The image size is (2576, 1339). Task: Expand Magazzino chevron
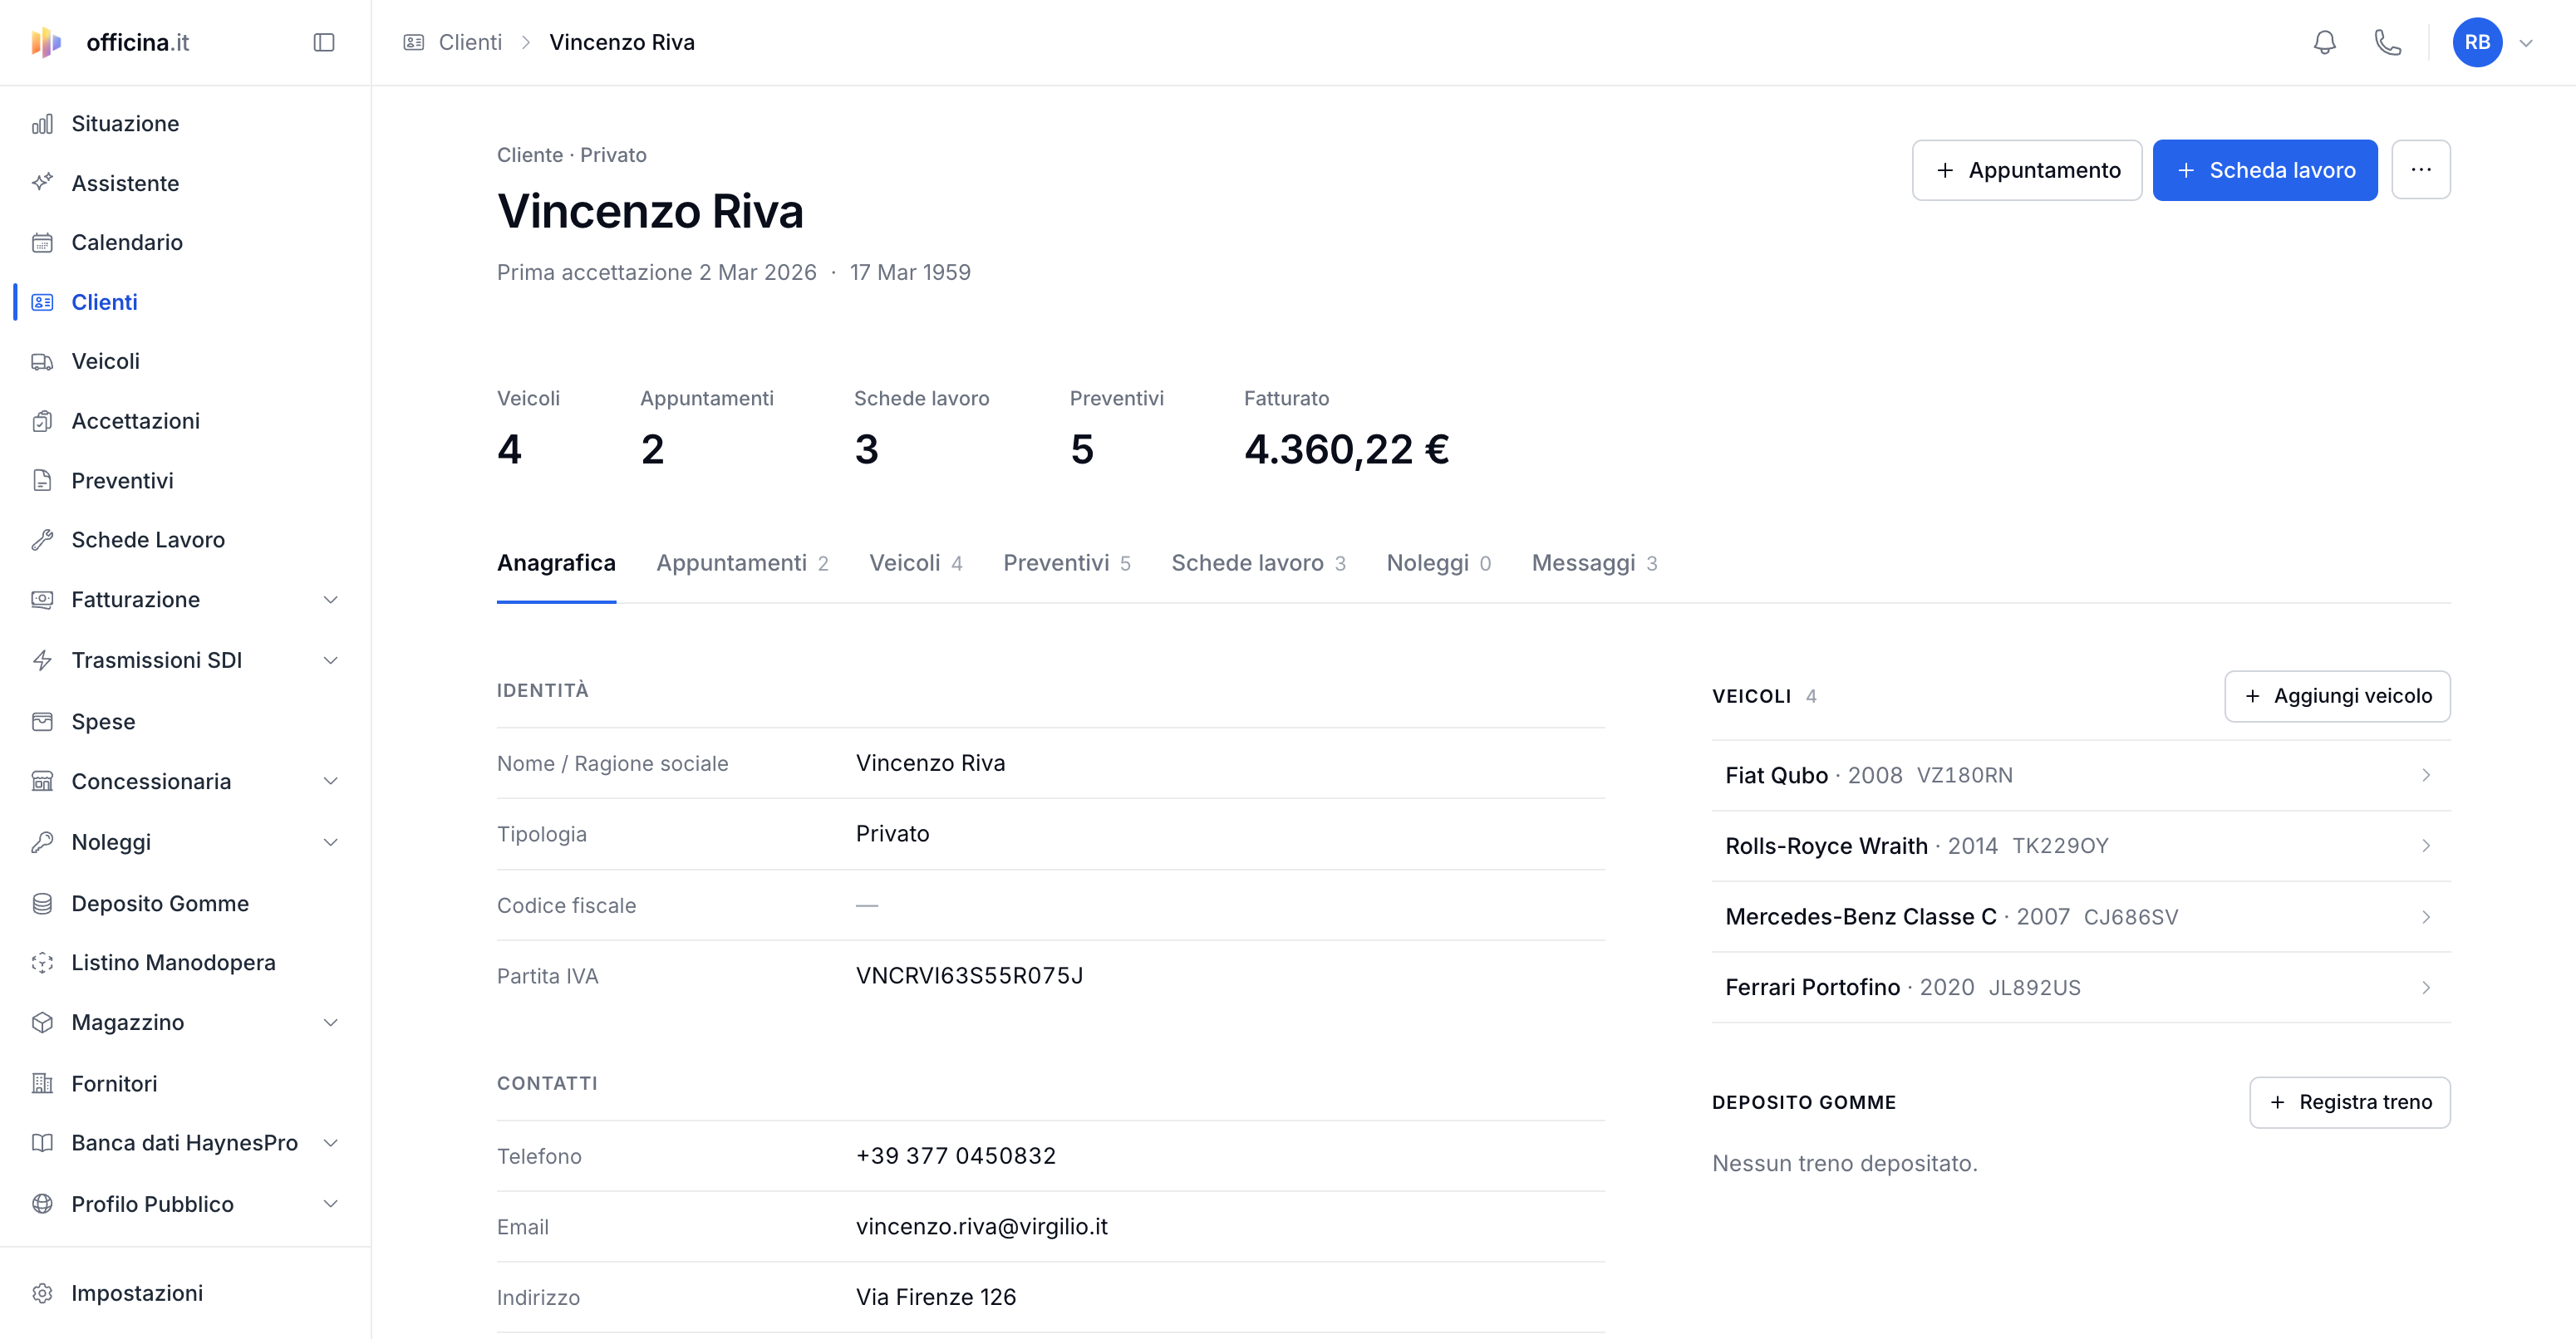(331, 1023)
